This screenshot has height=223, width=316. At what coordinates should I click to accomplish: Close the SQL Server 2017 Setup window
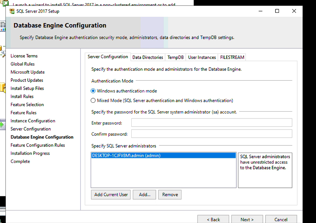coord(294,11)
